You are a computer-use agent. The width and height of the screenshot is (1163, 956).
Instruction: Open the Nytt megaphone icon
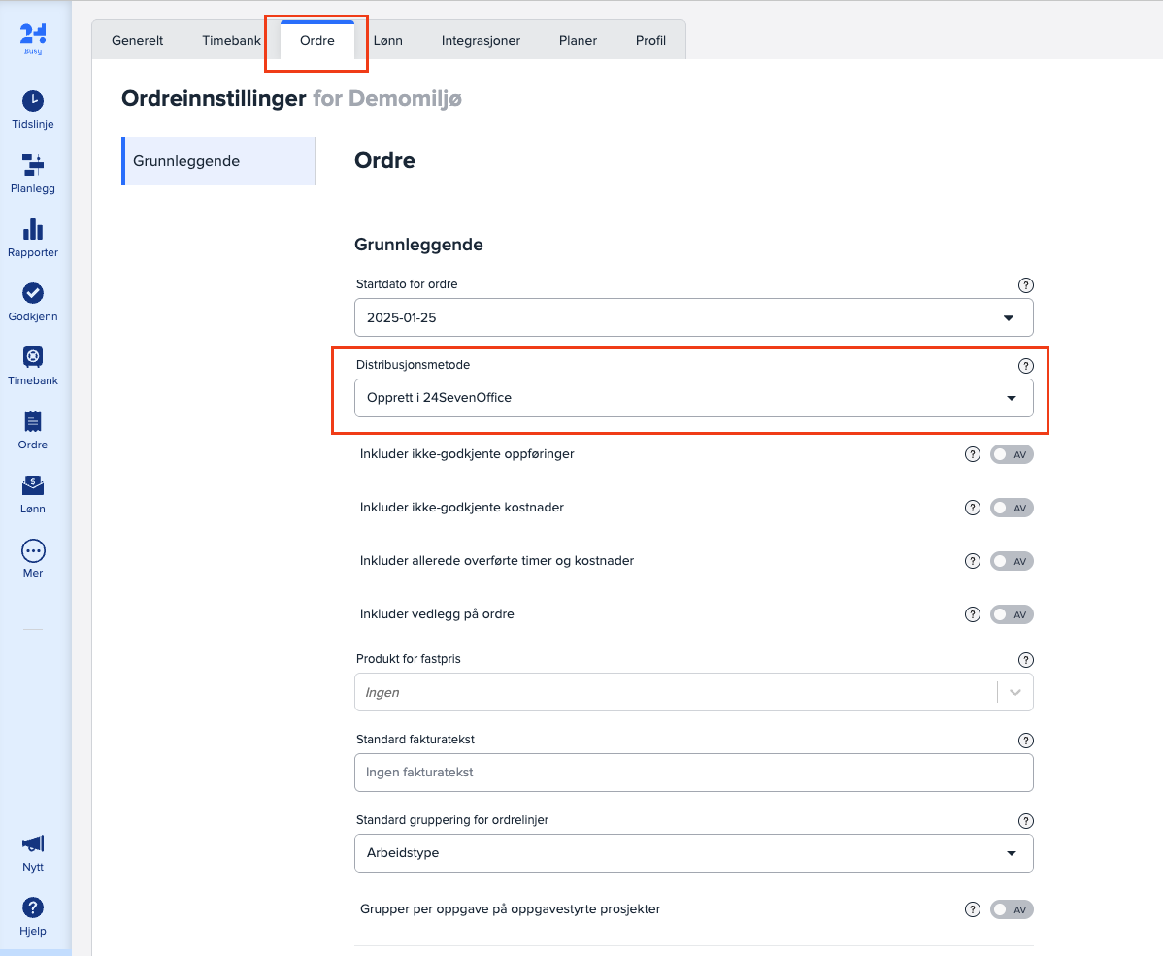(33, 843)
